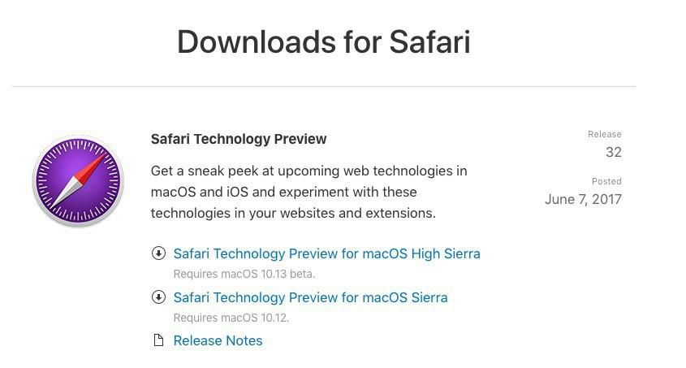Click the "websites and extensions" description line
The image size is (686, 368).
(293, 213)
